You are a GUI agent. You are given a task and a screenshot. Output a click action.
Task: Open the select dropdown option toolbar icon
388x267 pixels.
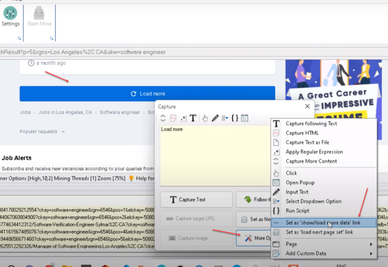click(x=225, y=118)
